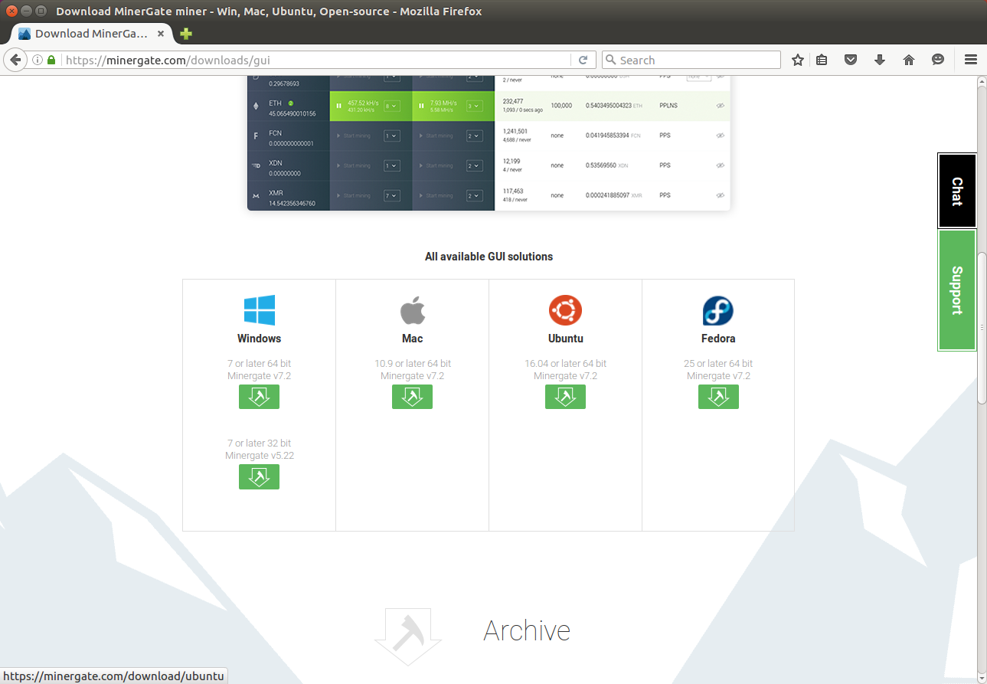This screenshot has width=987, height=684.
Task: Open the Firefox hamburger menu
Action: pos(971,60)
